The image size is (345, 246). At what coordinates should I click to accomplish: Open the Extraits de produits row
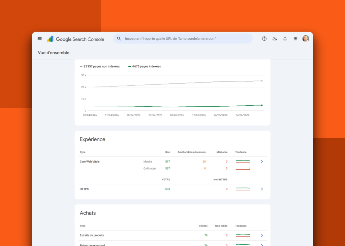point(173,235)
